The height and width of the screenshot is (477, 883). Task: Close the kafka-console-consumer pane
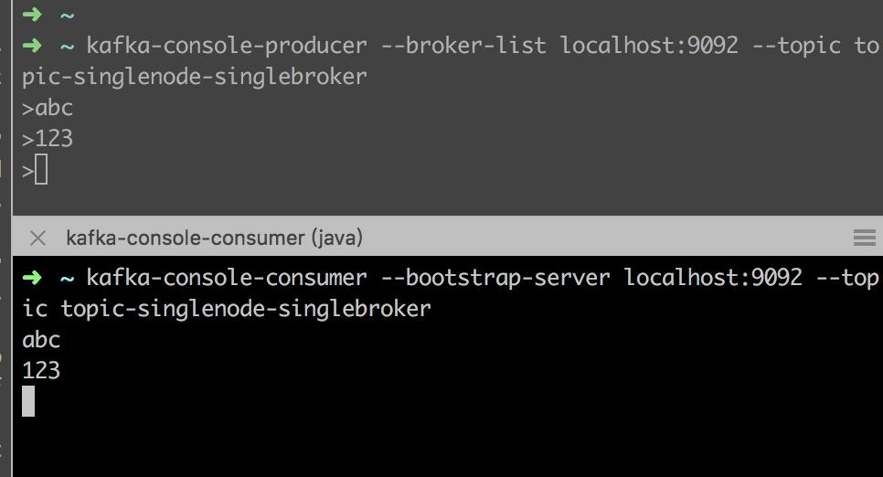pos(37,238)
